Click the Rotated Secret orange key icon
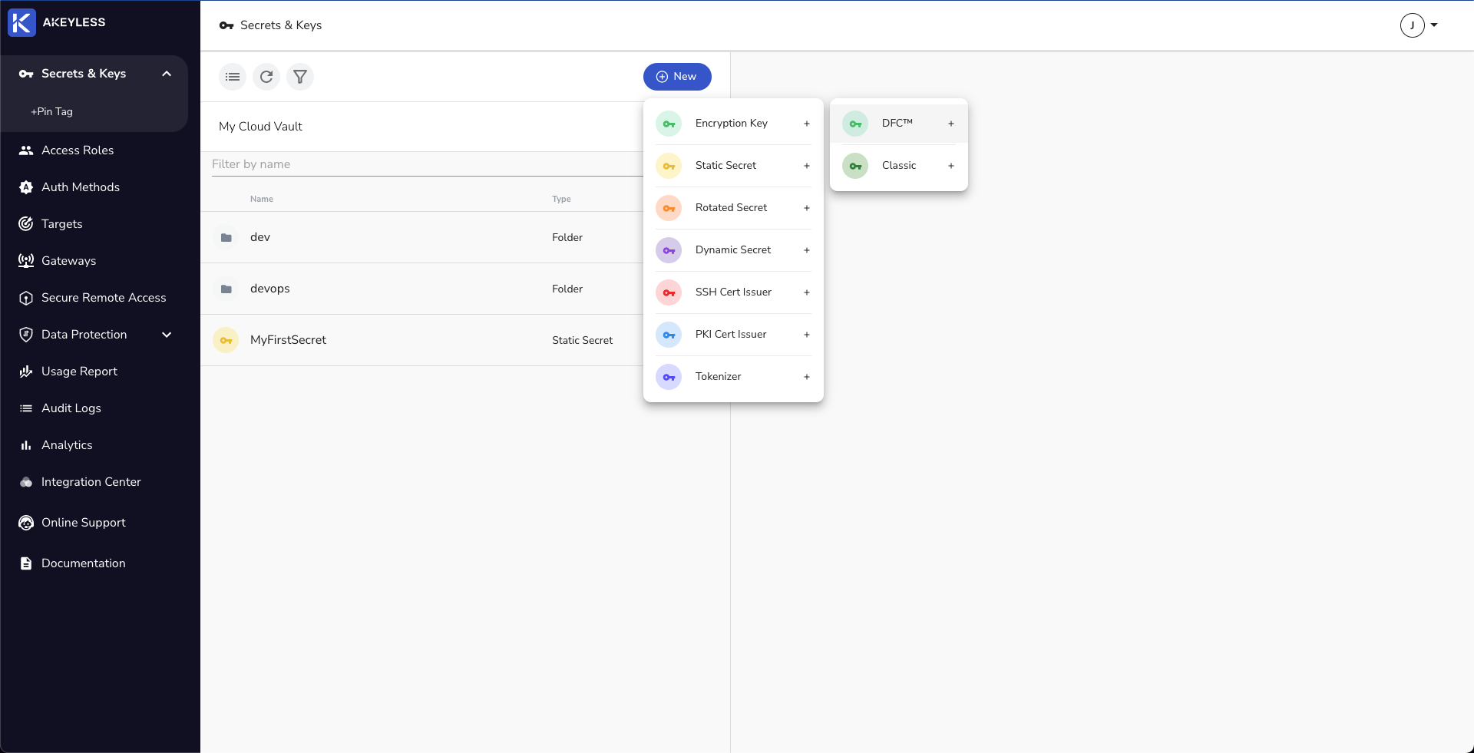Viewport: 1474px width, 753px height. click(669, 208)
